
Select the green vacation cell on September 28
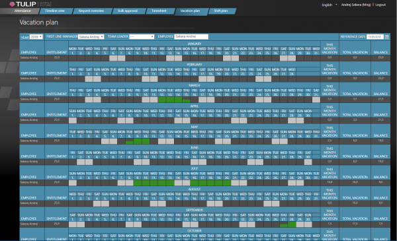[292, 224]
